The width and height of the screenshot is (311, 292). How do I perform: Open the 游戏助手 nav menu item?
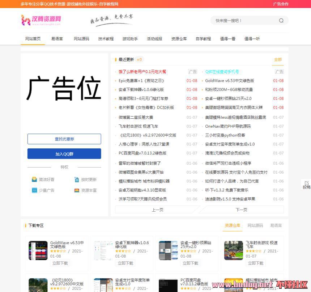(x=130, y=39)
